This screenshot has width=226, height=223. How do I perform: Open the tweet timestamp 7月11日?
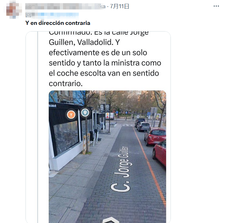[x=119, y=6]
